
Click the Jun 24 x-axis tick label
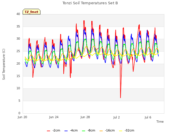pos(54,117)
